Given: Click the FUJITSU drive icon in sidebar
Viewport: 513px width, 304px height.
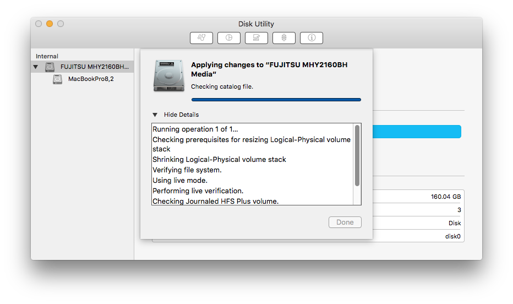Looking at the screenshot, I should (x=50, y=67).
